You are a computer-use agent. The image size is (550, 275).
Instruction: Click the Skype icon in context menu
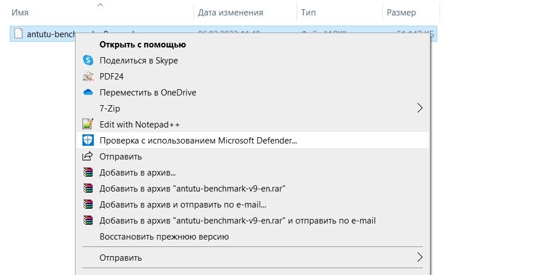click(x=88, y=60)
